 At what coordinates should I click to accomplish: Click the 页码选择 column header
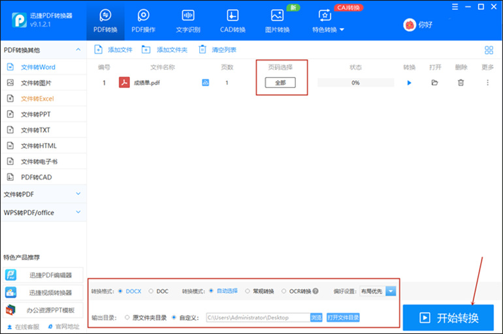coord(280,67)
